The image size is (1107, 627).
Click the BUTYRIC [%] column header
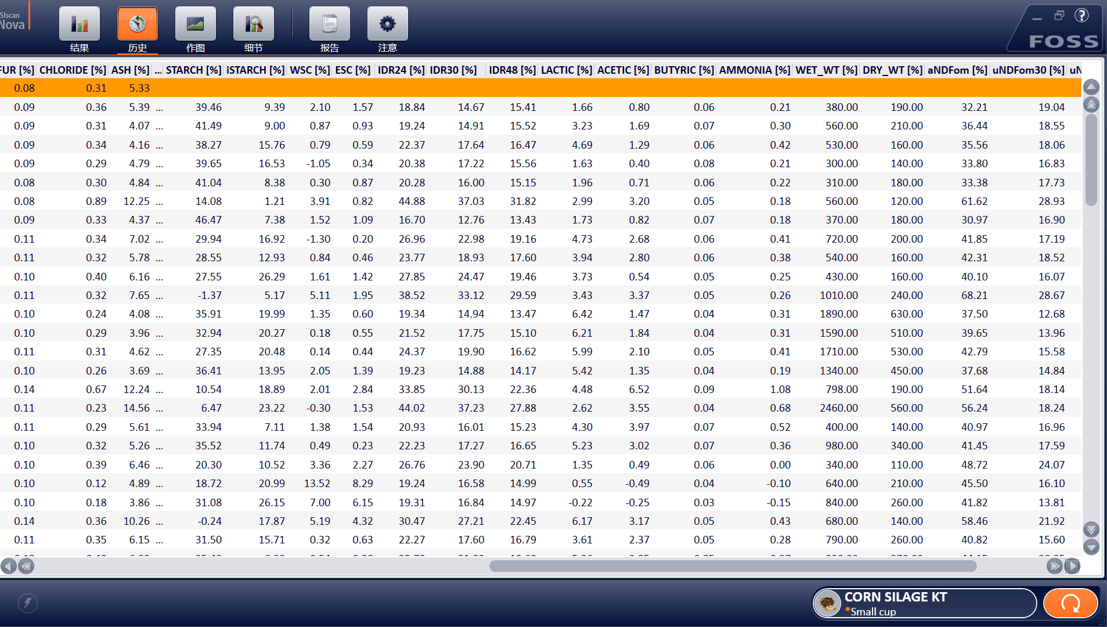pyautogui.click(x=684, y=70)
